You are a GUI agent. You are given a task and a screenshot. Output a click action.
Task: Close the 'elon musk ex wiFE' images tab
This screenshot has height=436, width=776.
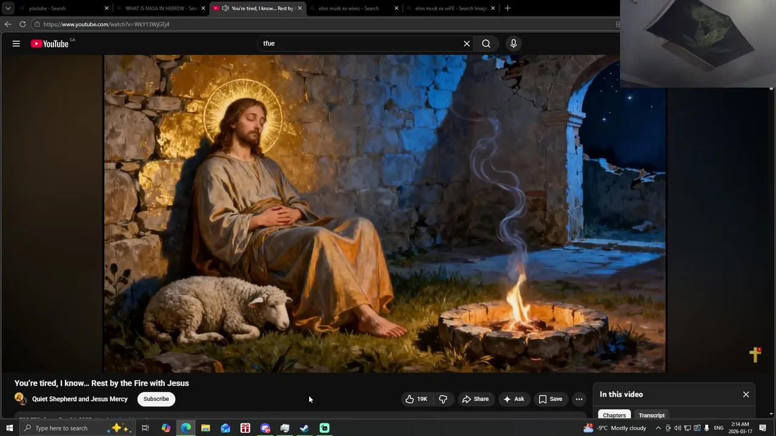click(493, 8)
